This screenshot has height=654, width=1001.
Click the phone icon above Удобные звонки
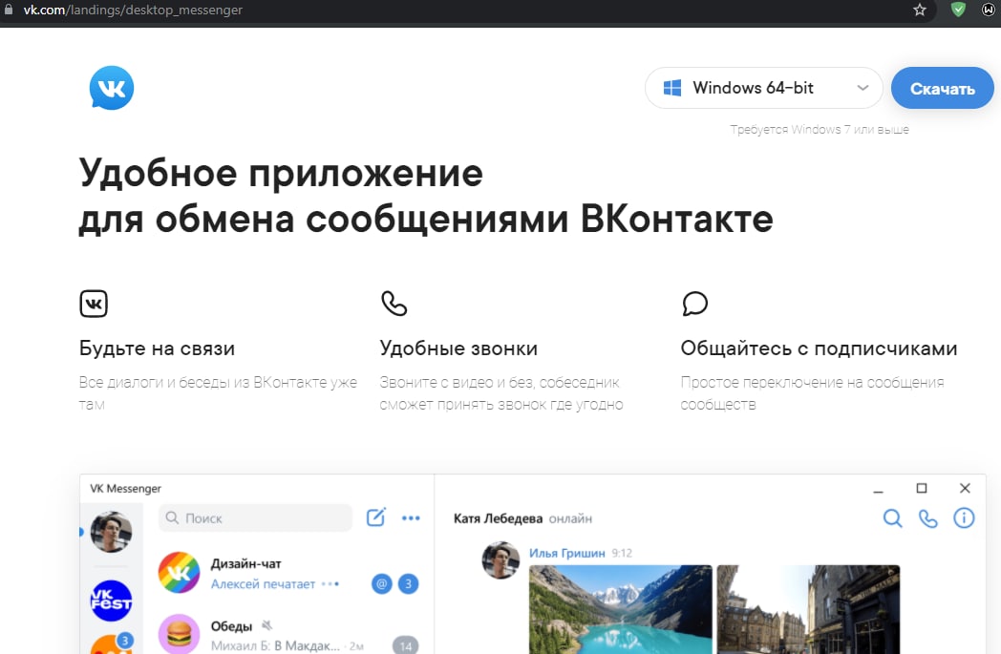[x=394, y=303]
